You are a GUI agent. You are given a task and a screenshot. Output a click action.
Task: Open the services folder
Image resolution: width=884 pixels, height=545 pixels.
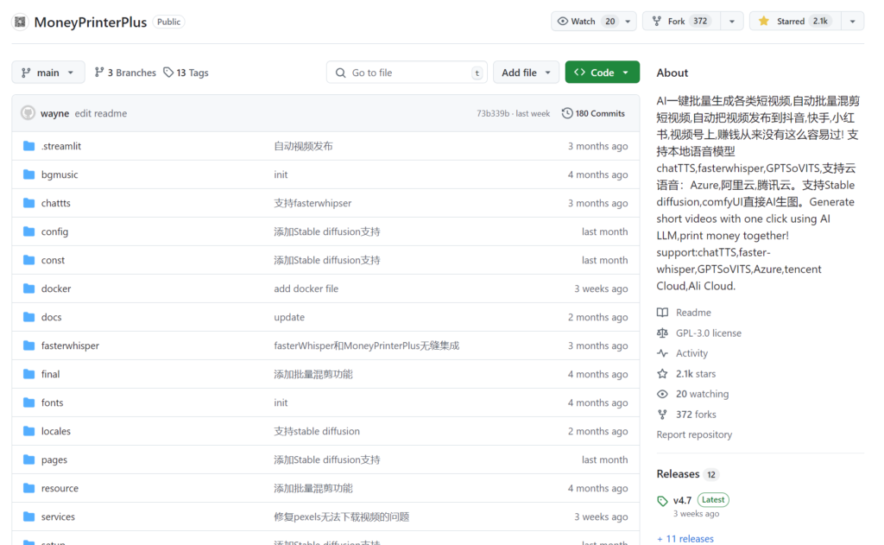pyautogui.click(x=58, y=516)
